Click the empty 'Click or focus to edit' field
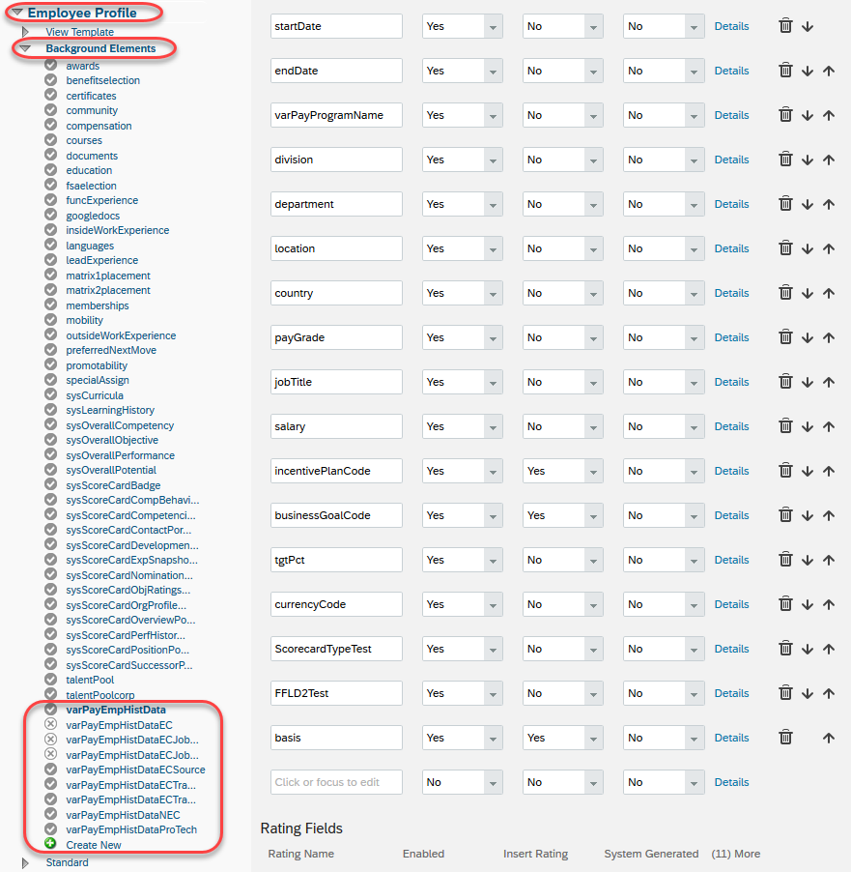The width and height of the screenshot is (851, 872). pos(336,782)
